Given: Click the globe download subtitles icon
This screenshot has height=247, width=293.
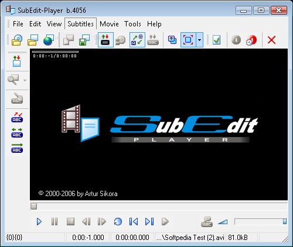Looking at the screenshot, I should [49, 40].
